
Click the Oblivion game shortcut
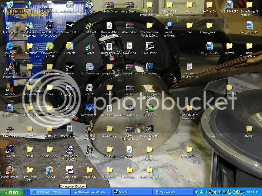[x=89, y=149]
